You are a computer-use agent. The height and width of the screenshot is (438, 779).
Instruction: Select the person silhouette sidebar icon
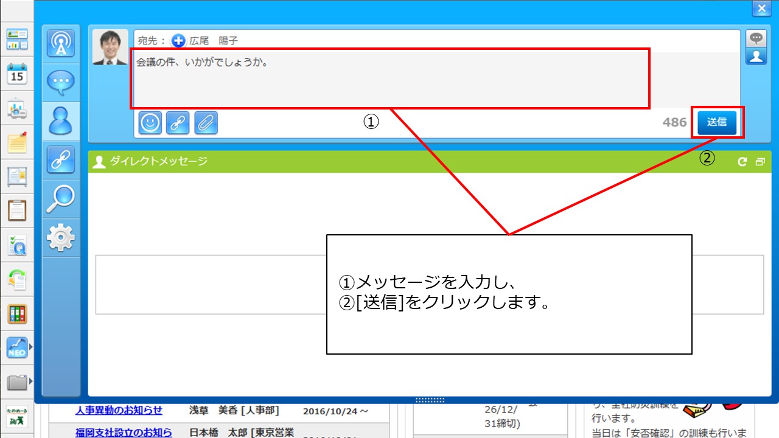click(61, 121)
